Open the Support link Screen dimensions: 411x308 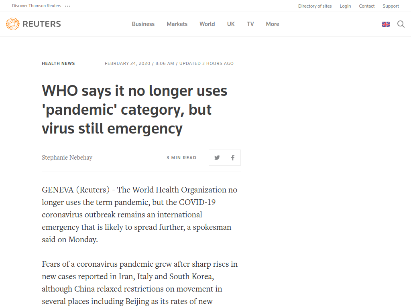point(391,6)
